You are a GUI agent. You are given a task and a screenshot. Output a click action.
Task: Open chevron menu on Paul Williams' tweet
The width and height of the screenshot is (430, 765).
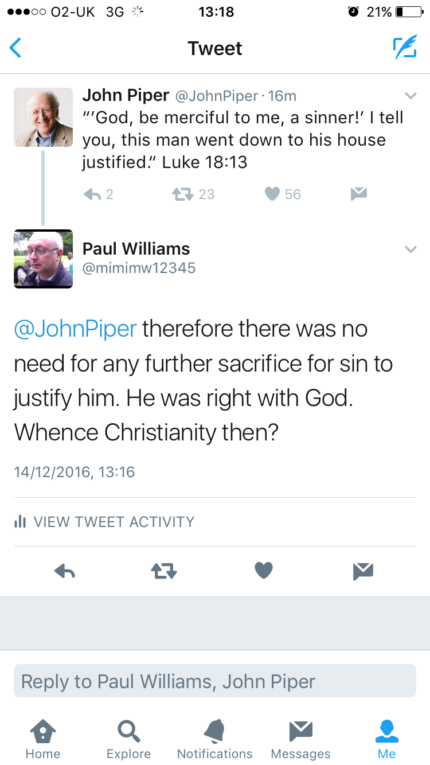[x=411, y=249]
